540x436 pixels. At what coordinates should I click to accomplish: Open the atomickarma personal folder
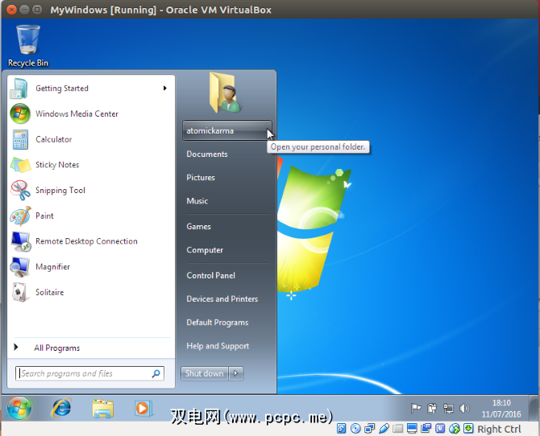227,130
